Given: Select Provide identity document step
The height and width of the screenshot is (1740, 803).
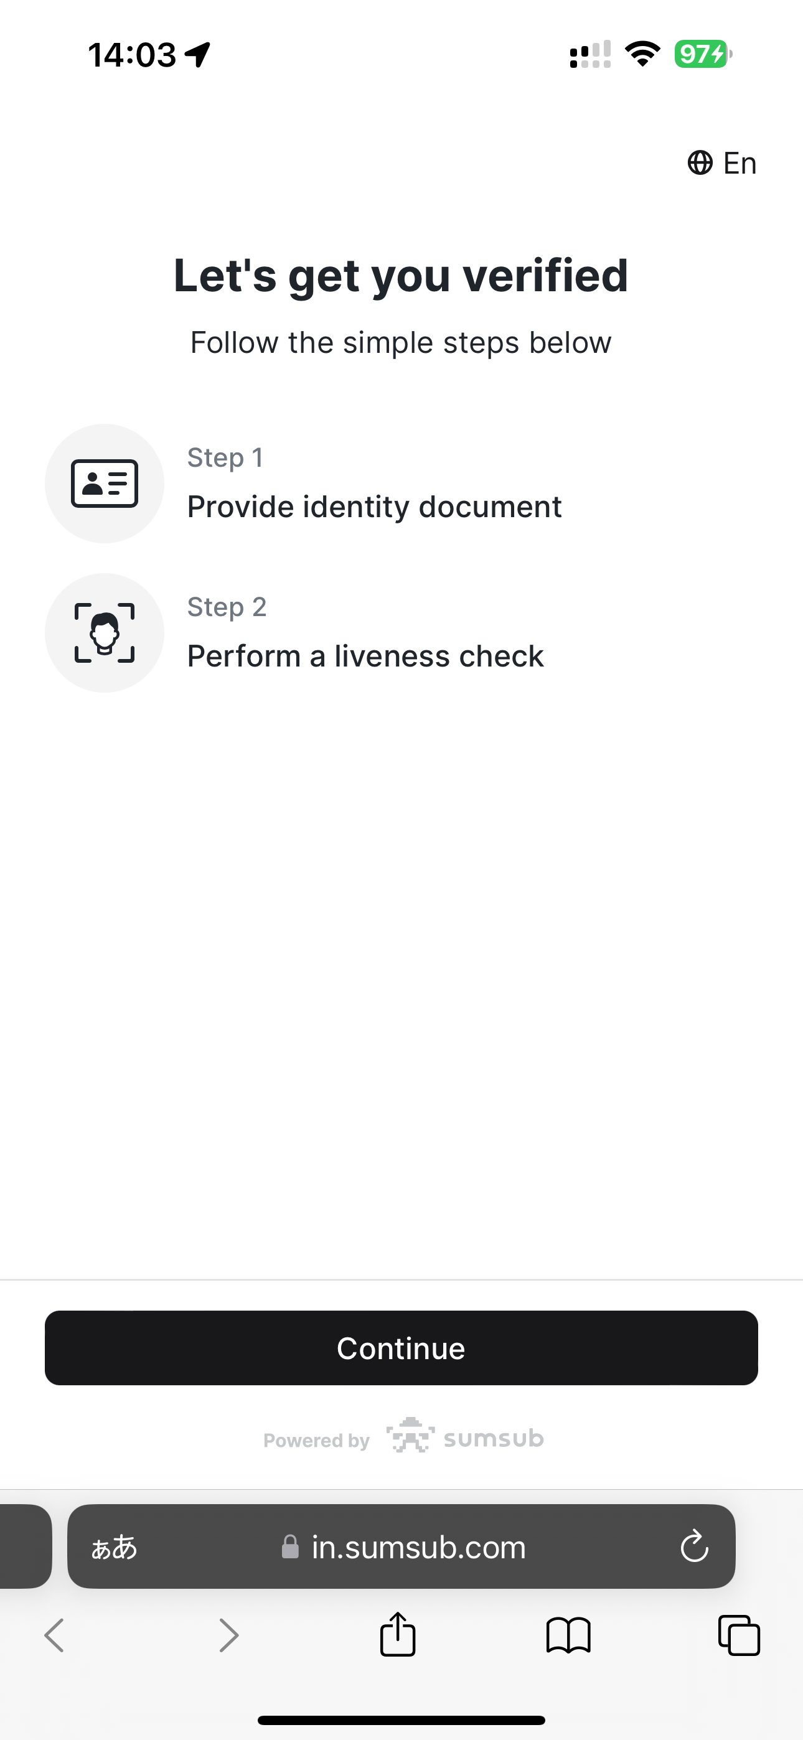Looking at the screenshot, I should click(375, 507).
